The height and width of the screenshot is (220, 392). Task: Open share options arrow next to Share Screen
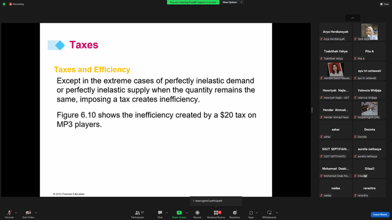(187, 213)
